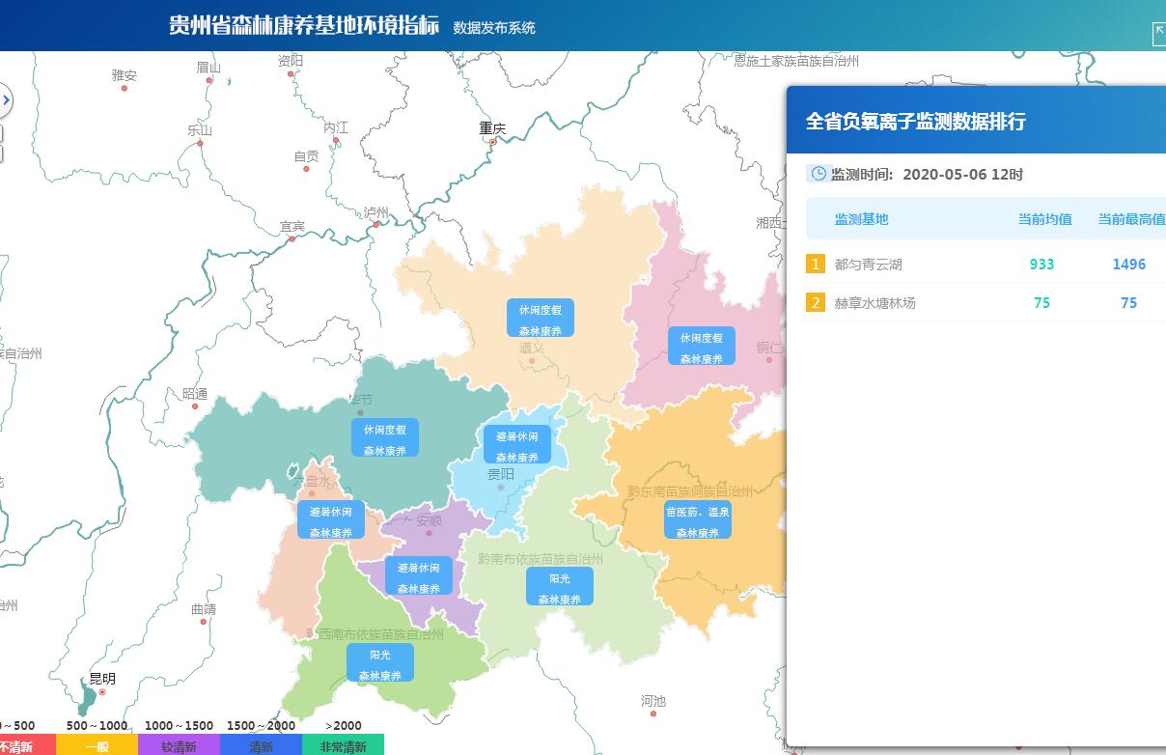1166x755 pixels.
Task: Click the clock icon beside 监测时间
Action: 818,174
